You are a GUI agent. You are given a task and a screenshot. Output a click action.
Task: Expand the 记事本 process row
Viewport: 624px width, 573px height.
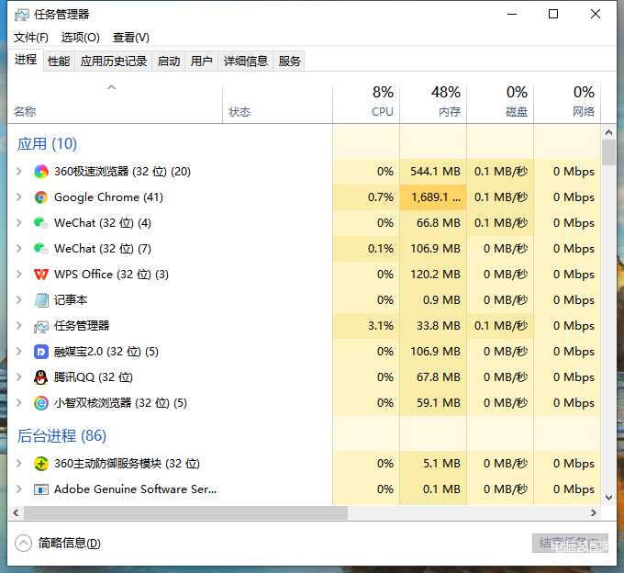18,300
